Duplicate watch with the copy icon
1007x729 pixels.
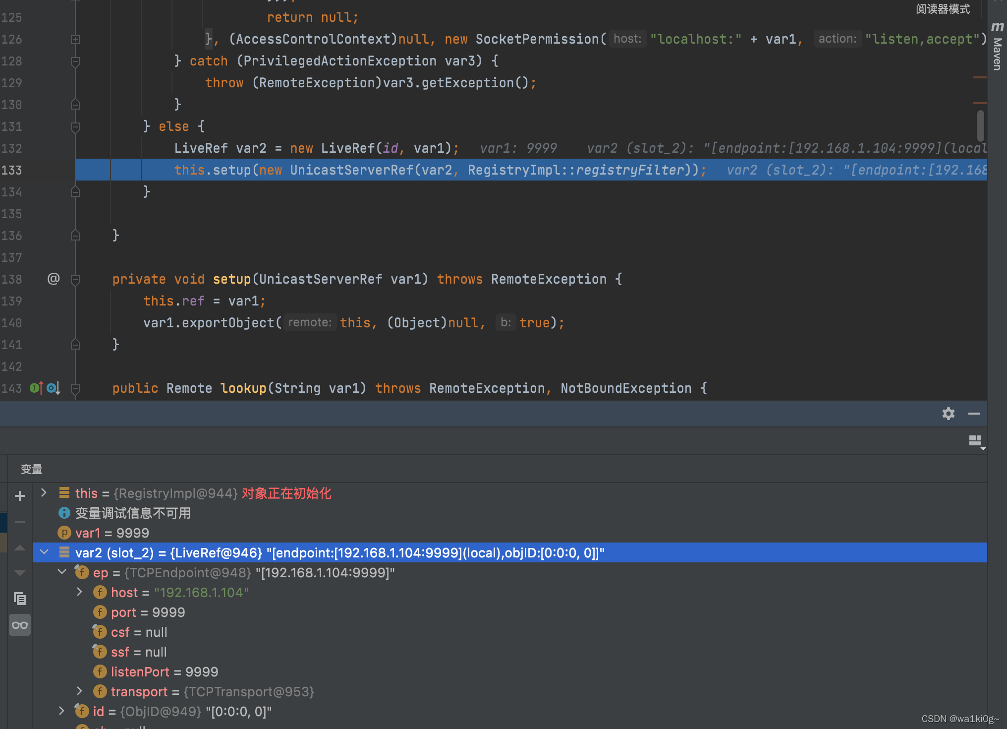click(x=20, y=599)
